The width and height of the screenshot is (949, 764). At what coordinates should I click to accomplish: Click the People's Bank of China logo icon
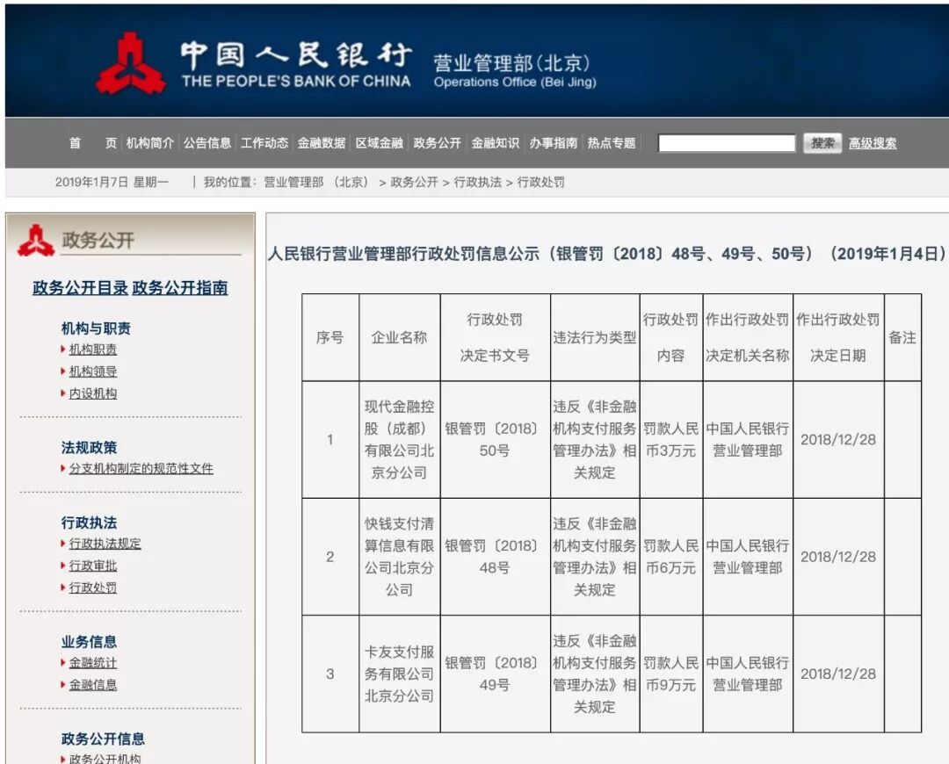click(x=130, y=59)
